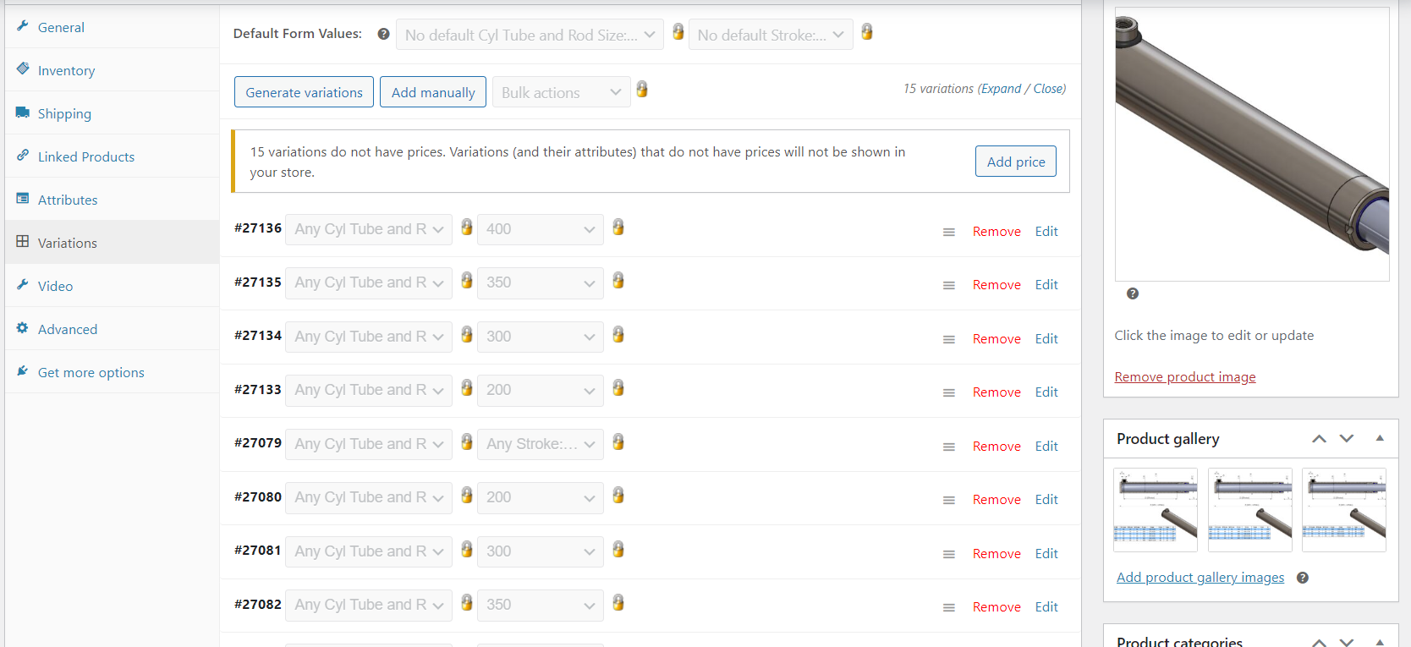Edit variation #27082

(1046, 607)
